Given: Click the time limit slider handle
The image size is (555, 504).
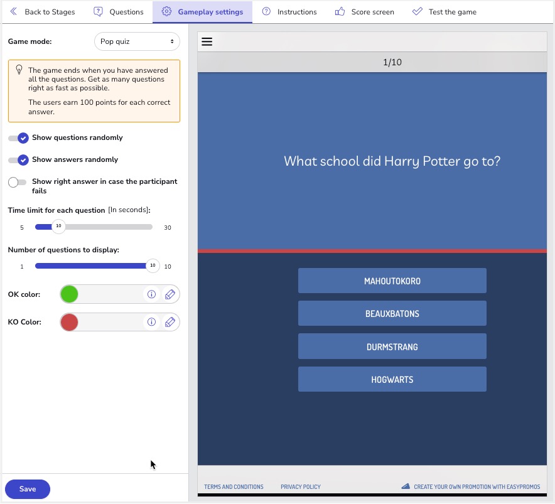Looking at the screenshot, I should (59, 227).
